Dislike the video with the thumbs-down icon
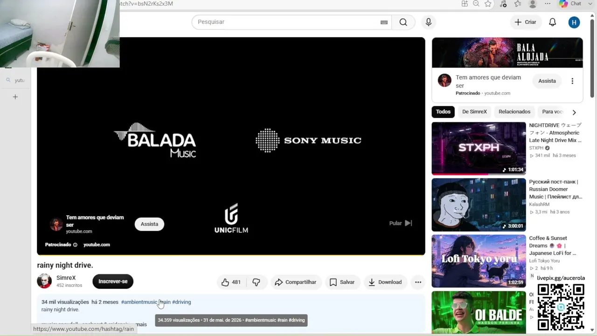The width and height of the screenshot is (597, 336). 257,282
